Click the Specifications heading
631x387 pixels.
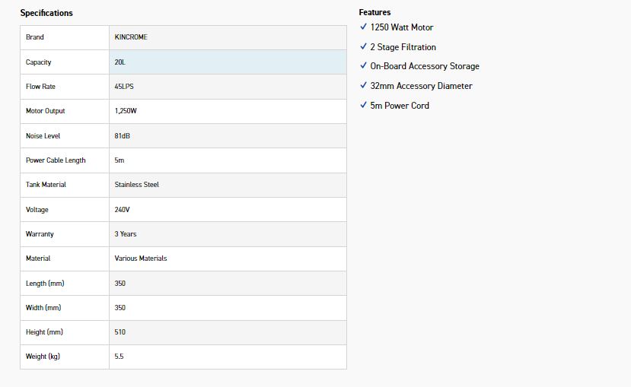46,13
